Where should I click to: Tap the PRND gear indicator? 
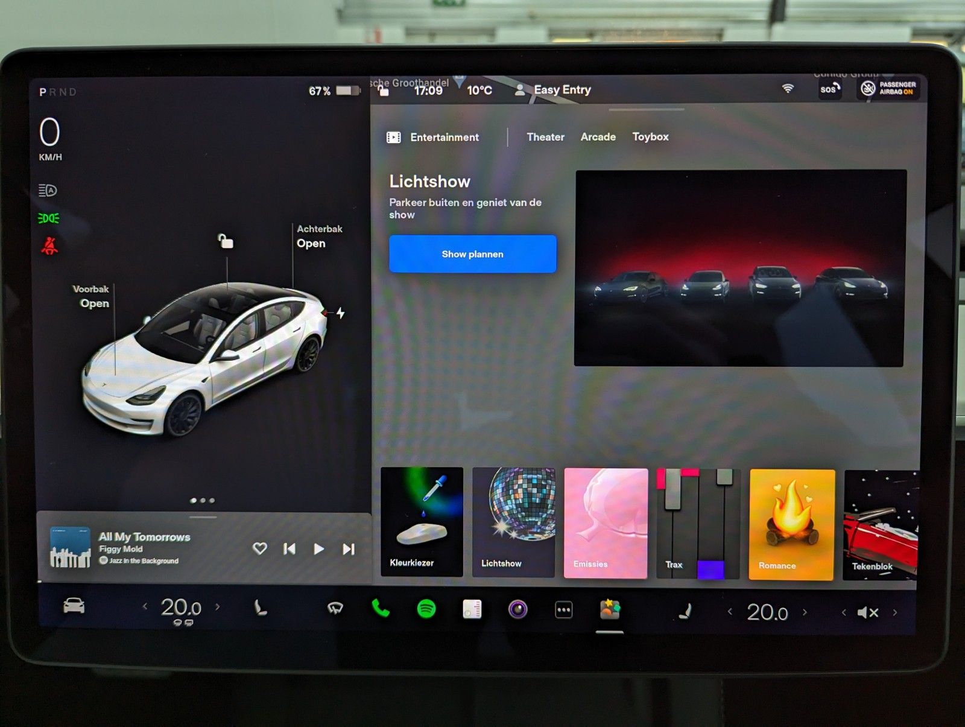pyautogui.click(x=58, y=92)
